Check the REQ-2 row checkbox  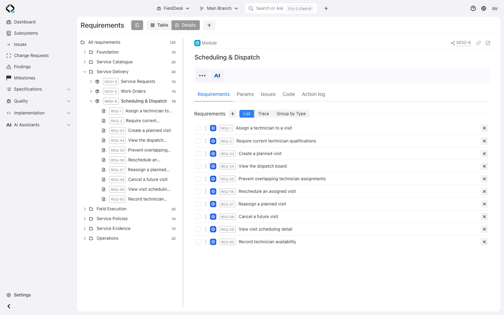tap(198, 141)
